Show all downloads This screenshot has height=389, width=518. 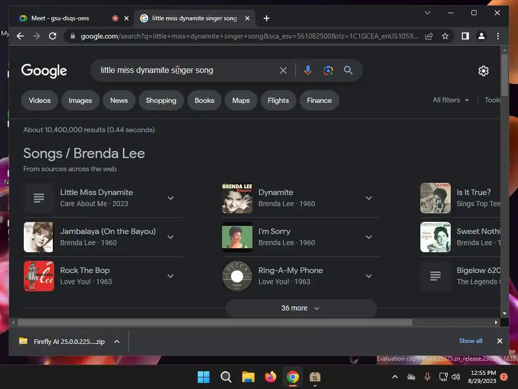(470, 341)
